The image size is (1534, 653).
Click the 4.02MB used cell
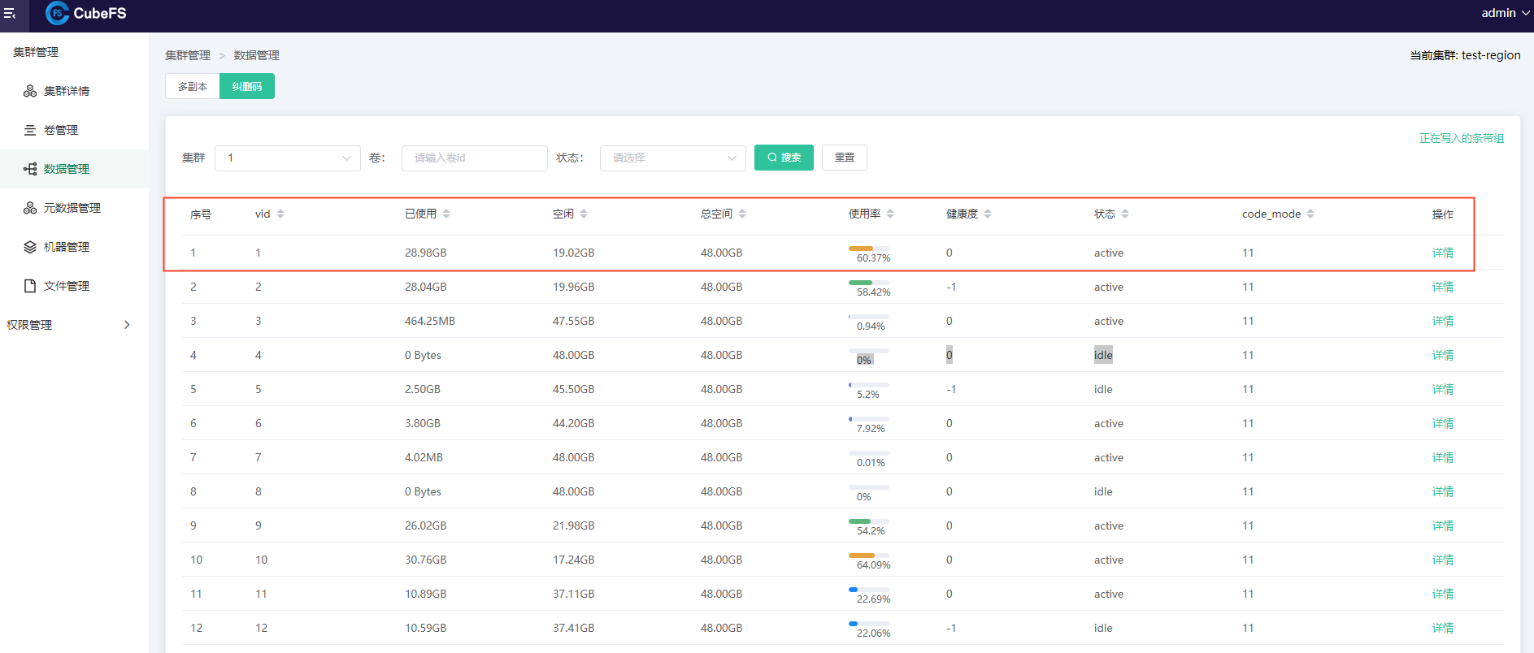pos(424,457)
